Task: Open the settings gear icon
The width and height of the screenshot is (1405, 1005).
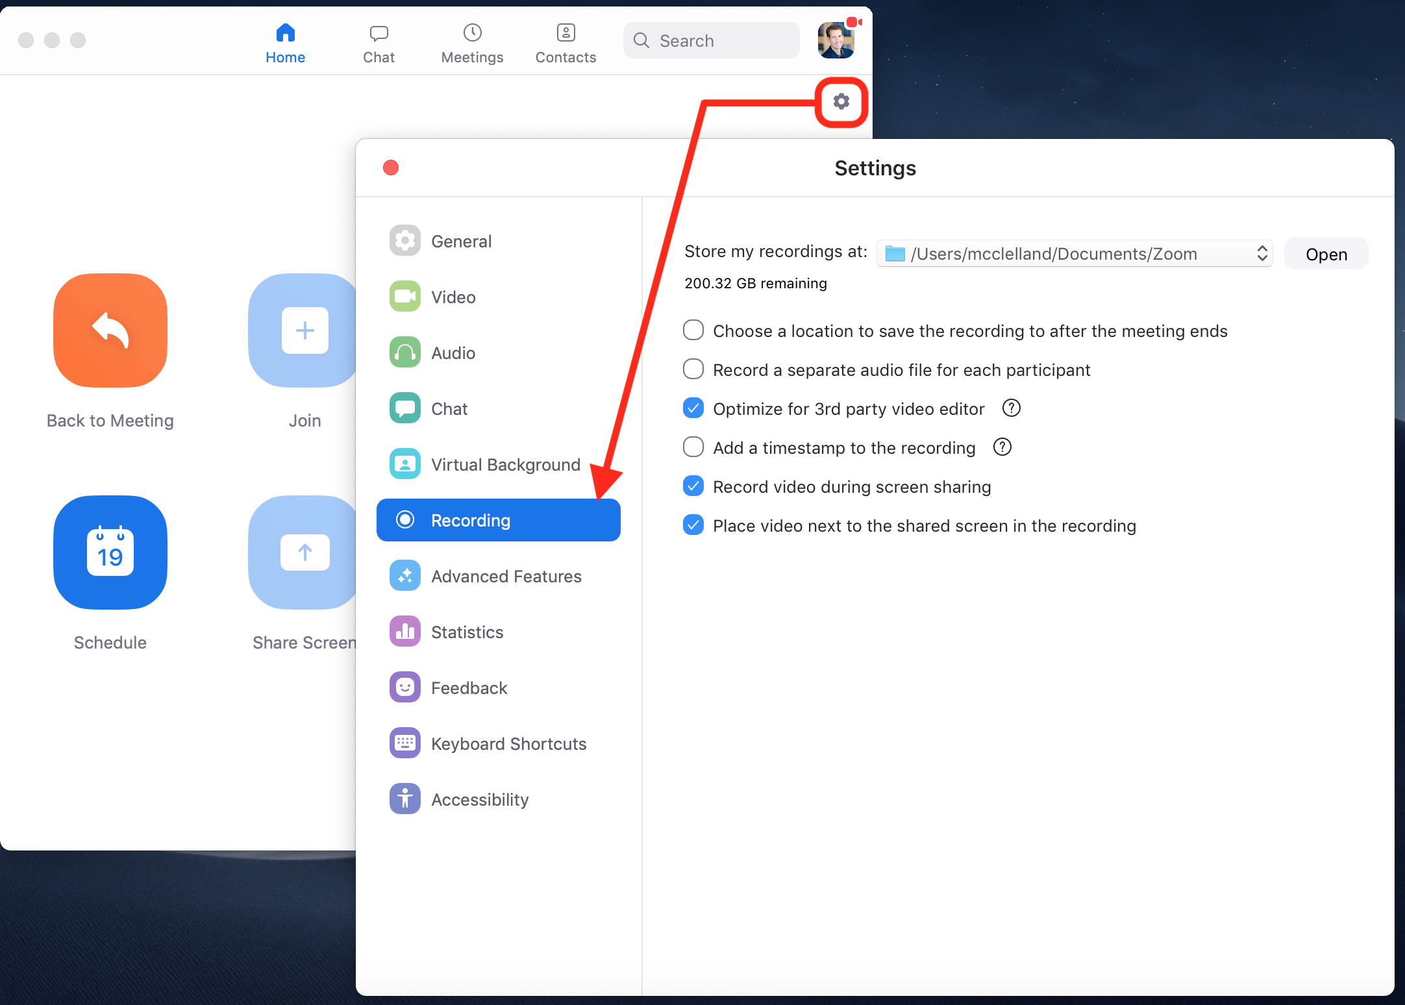Action: pyautogui.click(x=841, y=102)
